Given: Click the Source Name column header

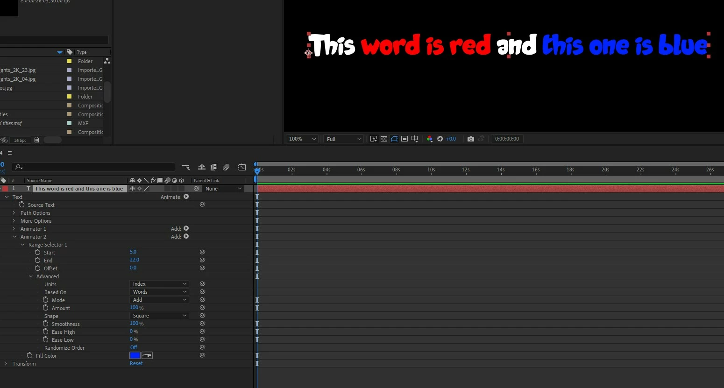Looking at the screenshot, I should pyautogui.click(x=40, y=180).
